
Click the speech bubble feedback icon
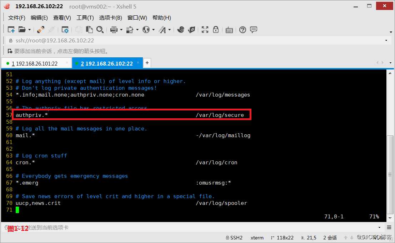pos(254,30)
